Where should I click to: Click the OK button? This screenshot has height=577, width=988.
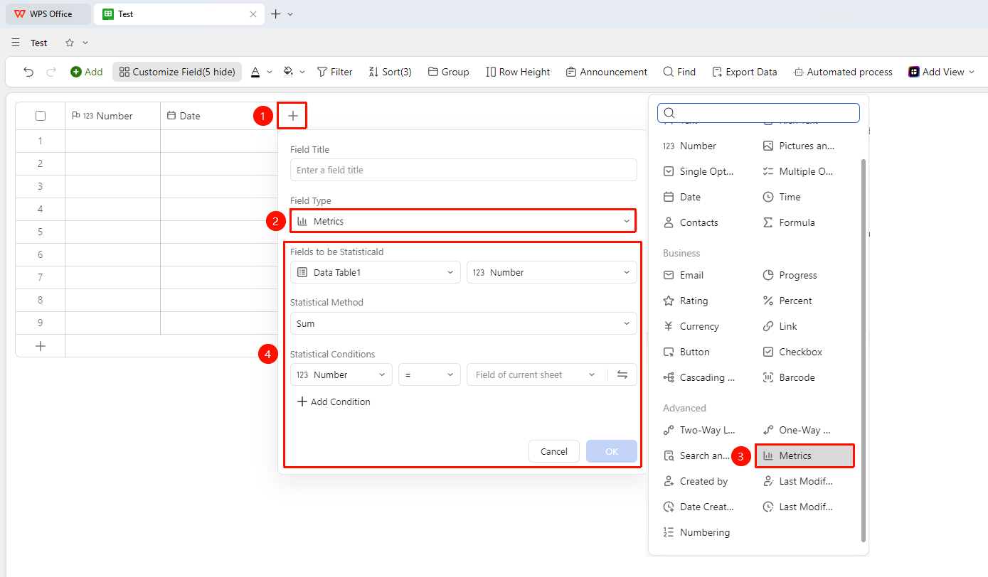[612, 451]
